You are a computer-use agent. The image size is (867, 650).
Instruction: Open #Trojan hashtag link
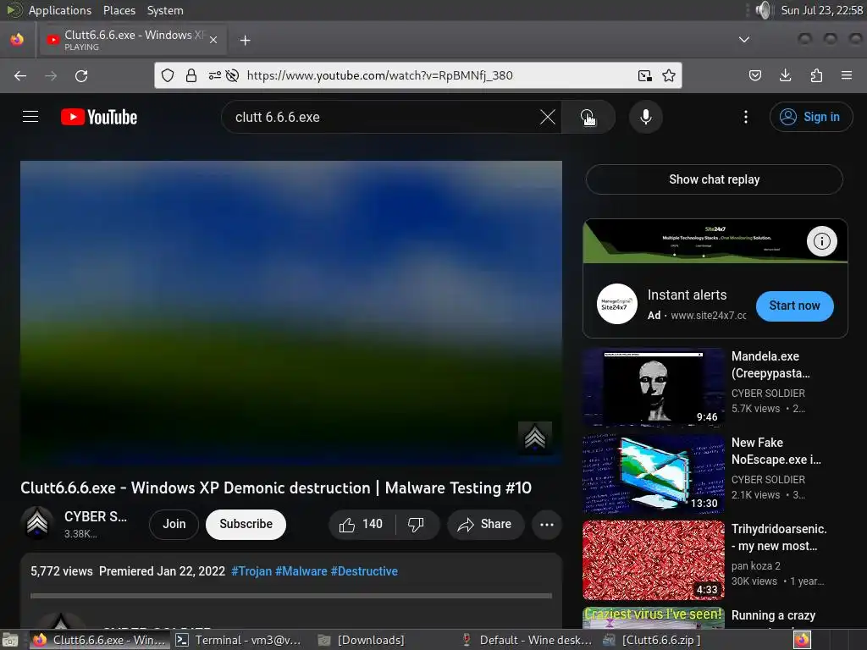pos(251,571)
